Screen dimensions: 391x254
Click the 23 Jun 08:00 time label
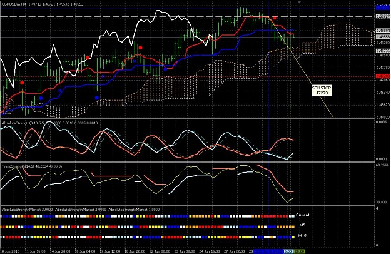[185, 251]
